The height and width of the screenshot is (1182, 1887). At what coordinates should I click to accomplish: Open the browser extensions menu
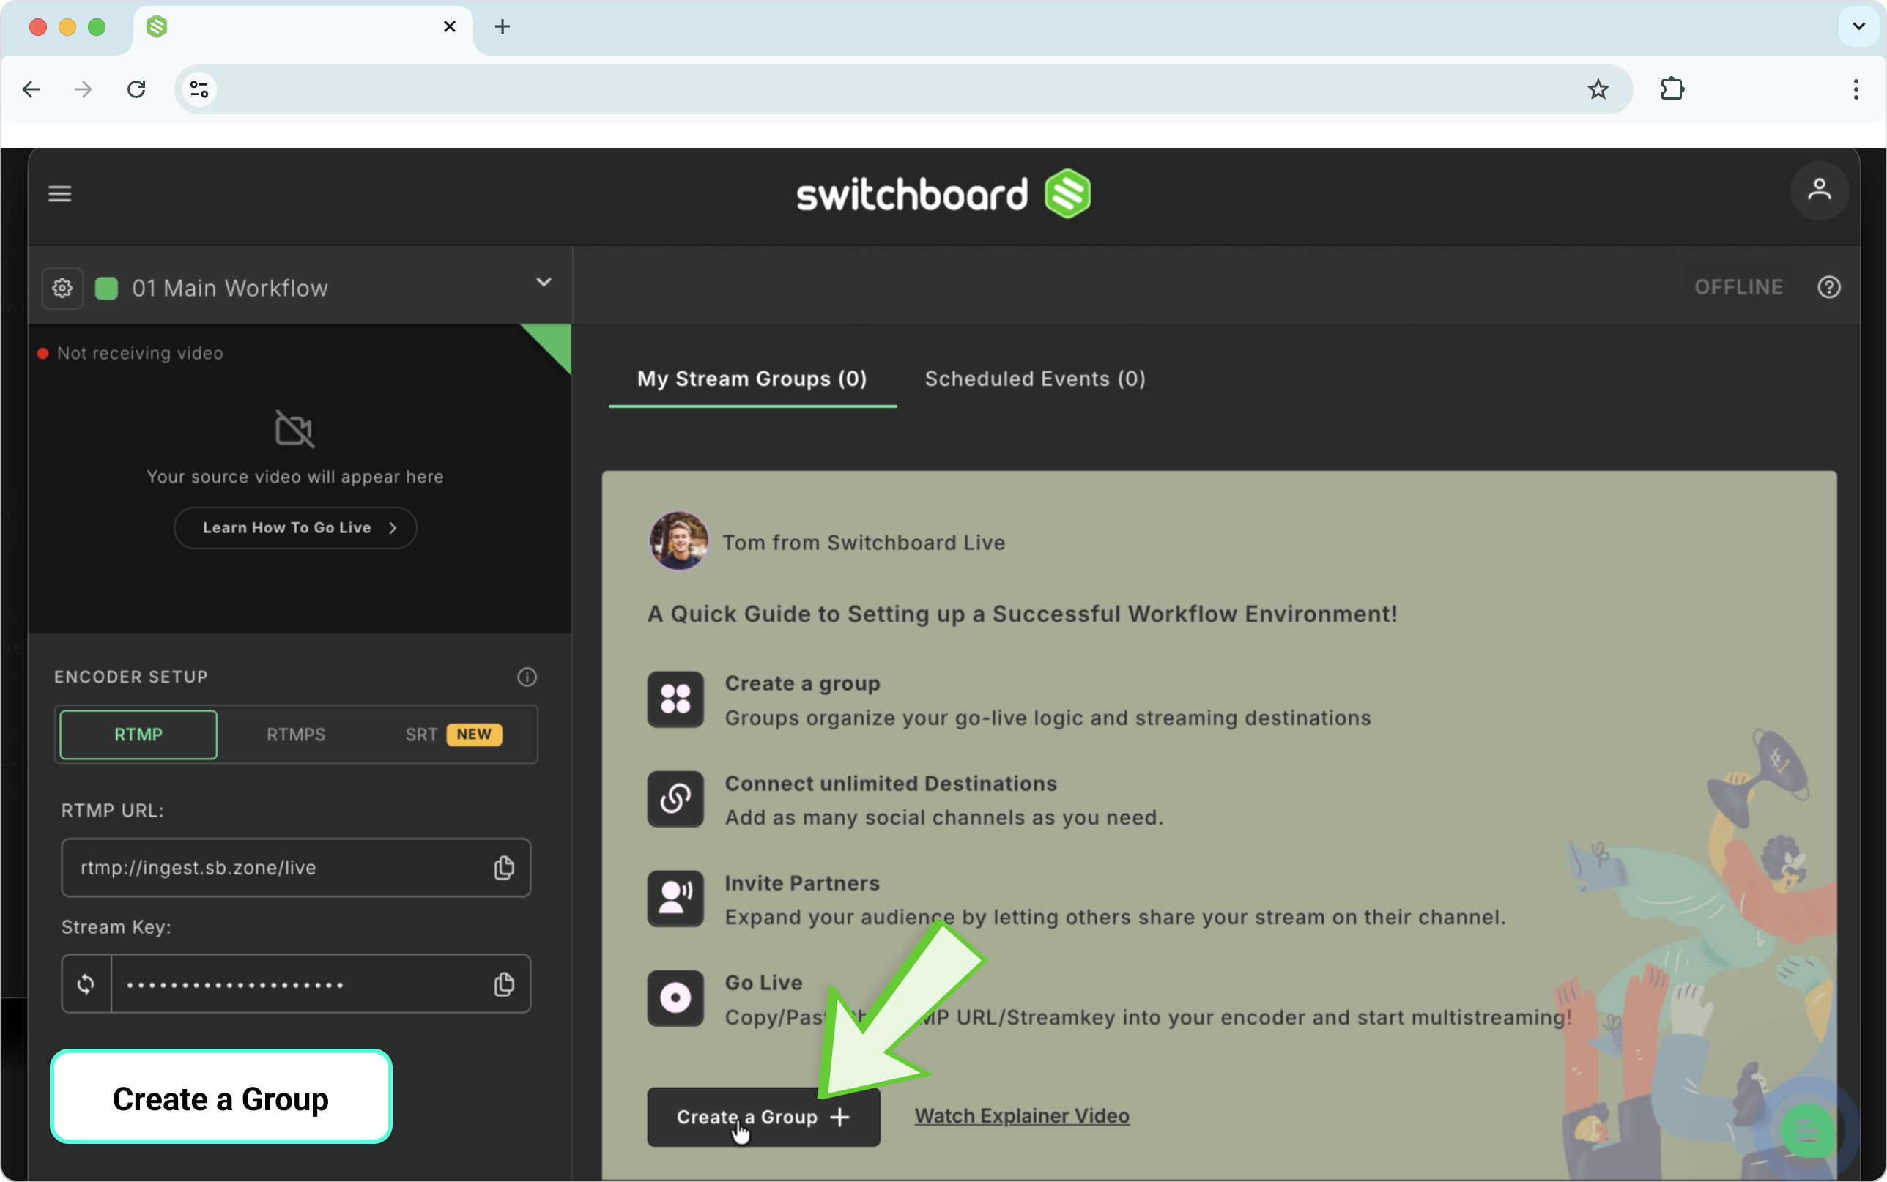[1672, 89]
